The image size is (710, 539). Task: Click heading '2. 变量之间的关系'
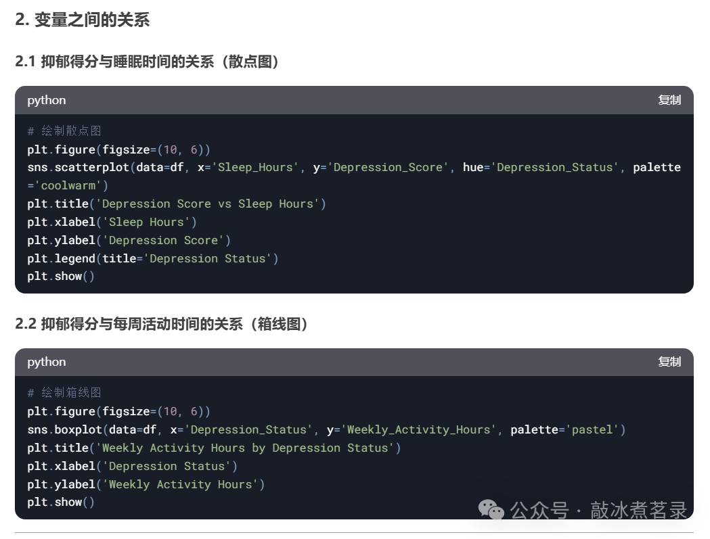tap(82, 20)
